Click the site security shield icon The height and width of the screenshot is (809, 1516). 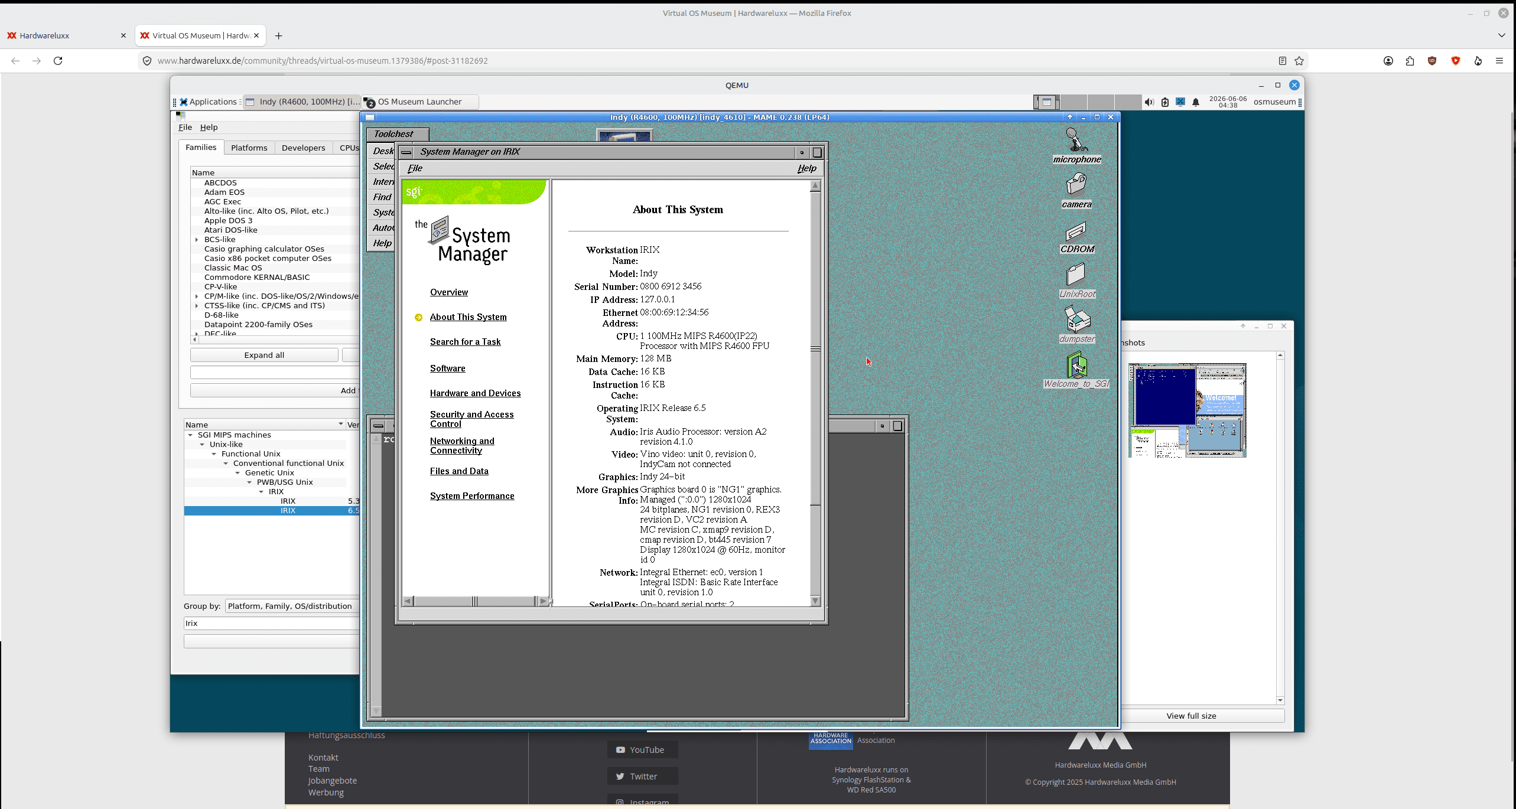(147, 61)
